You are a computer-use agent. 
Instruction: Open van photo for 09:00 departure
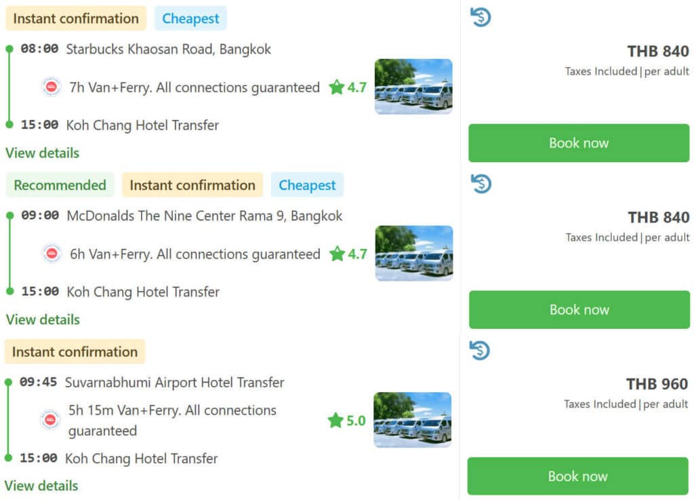tap(414, 253)
